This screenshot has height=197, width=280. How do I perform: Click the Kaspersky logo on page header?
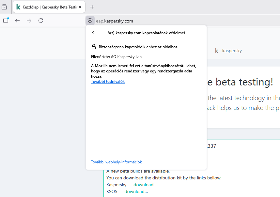[x=228, y=51]
